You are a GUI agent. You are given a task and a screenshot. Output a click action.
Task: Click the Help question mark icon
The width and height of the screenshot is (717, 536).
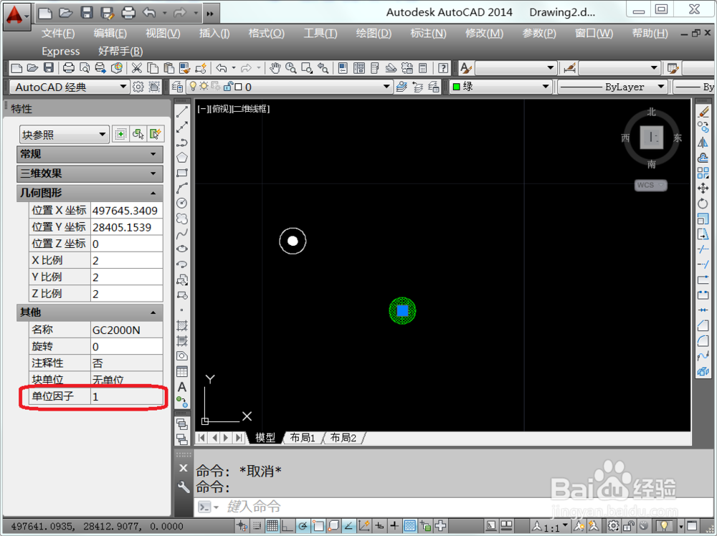point(442,68)
